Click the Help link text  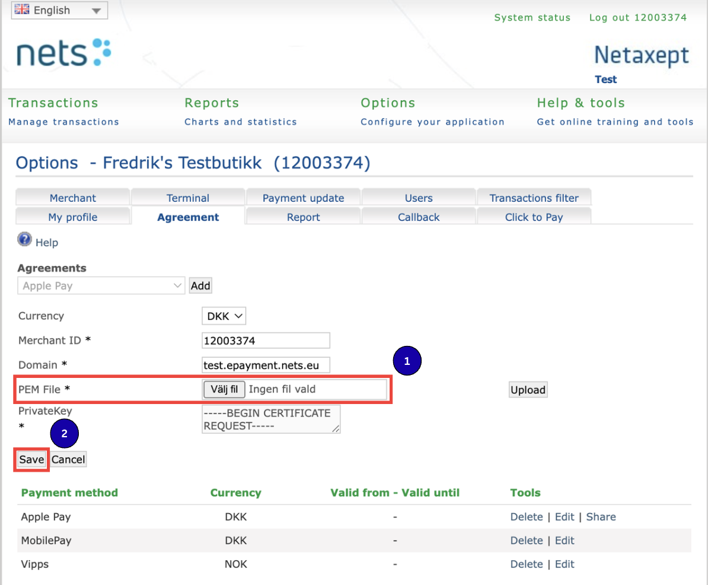click(47, 243)
